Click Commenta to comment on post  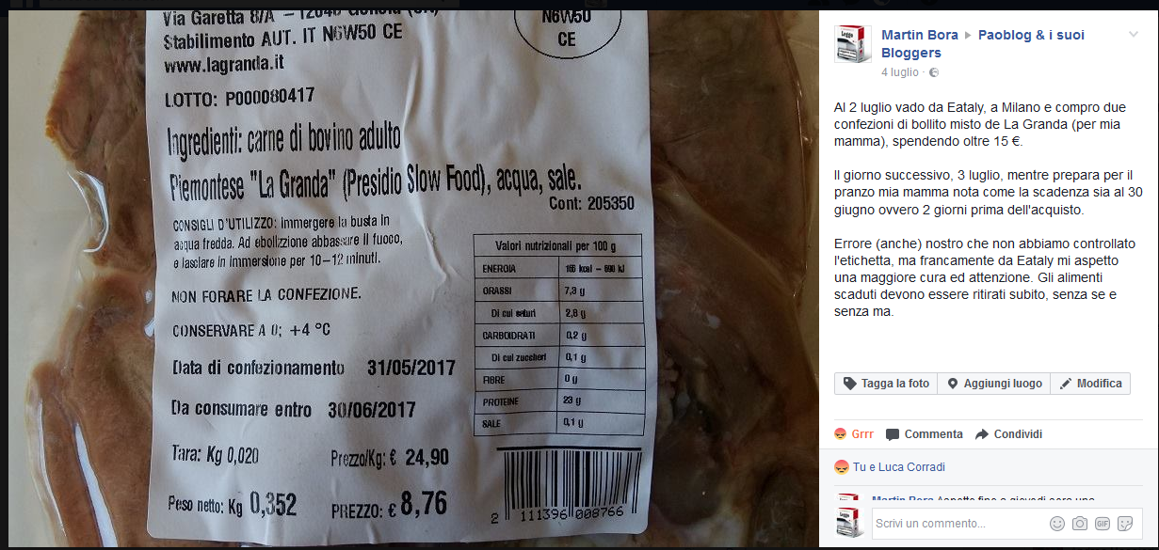pyautogui.click(x=925, y=434)
